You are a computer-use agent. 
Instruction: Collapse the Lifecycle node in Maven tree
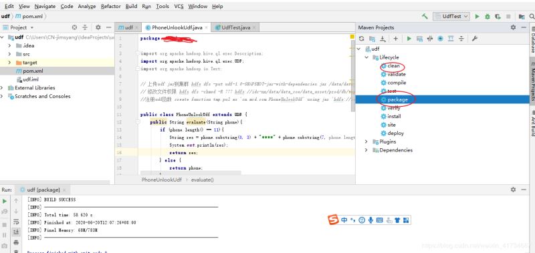366,57
